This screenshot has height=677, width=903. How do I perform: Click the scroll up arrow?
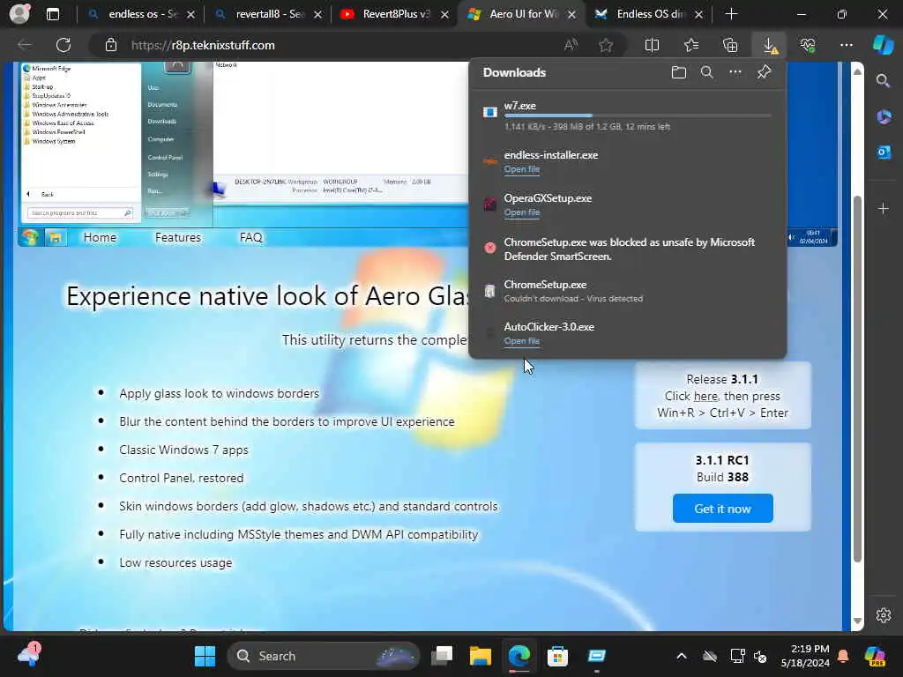pyautogui.click(x=857, y=71)
